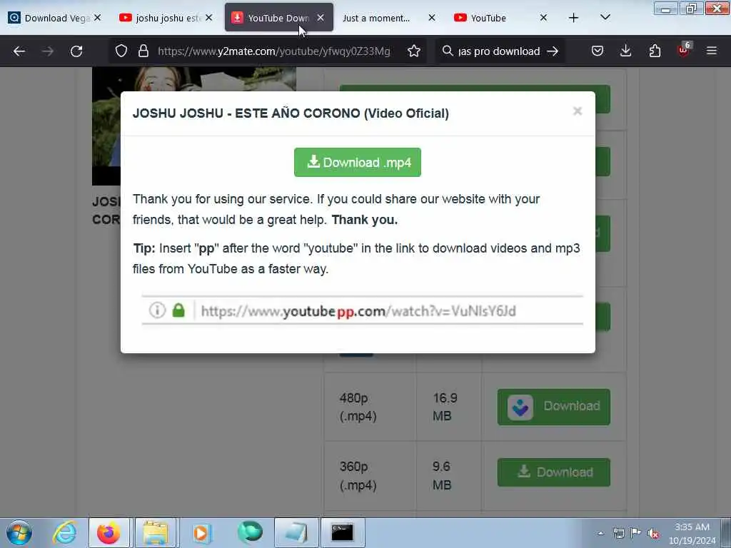Open the extensions puzzle icon
Viewport: 731px width, 548px height.
tap(655, 51)
